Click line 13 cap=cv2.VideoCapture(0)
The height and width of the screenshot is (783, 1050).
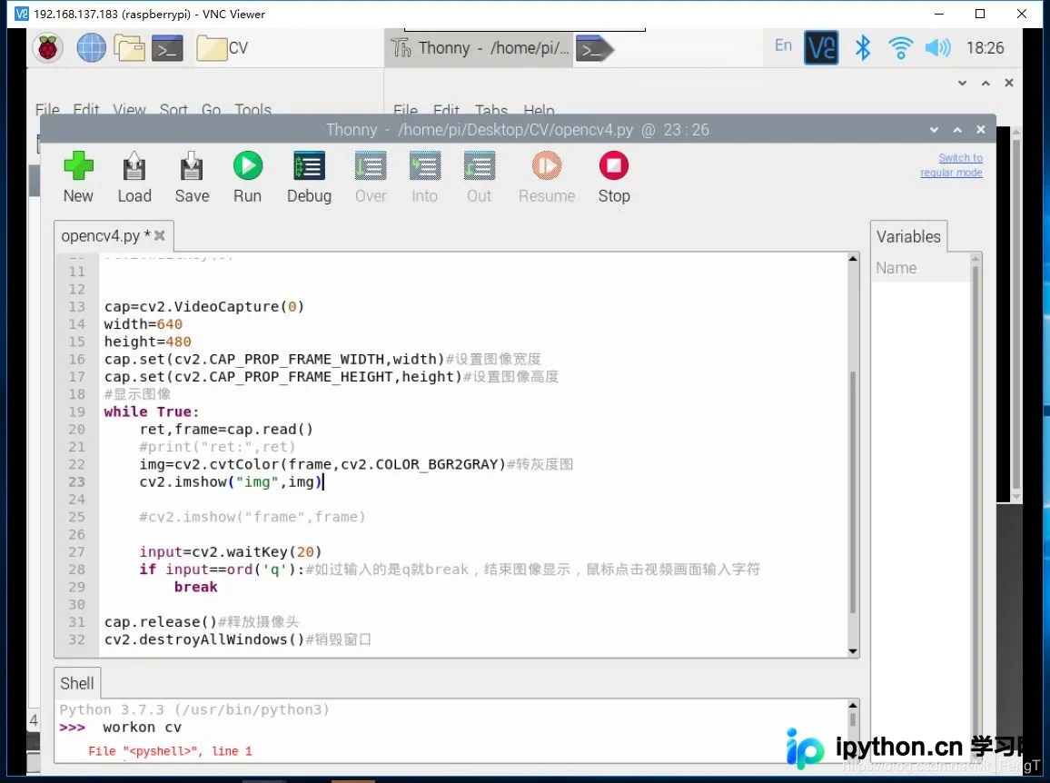(204, 307)
